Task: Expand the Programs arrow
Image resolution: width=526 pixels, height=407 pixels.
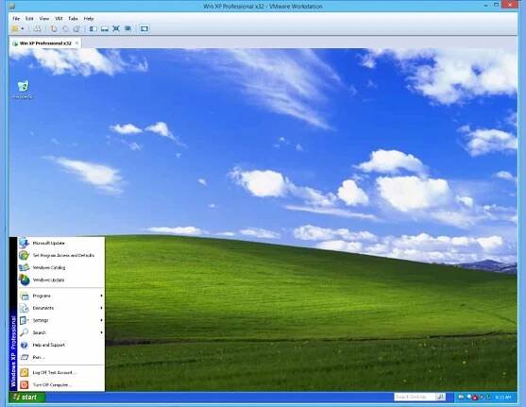Action: 101,296
